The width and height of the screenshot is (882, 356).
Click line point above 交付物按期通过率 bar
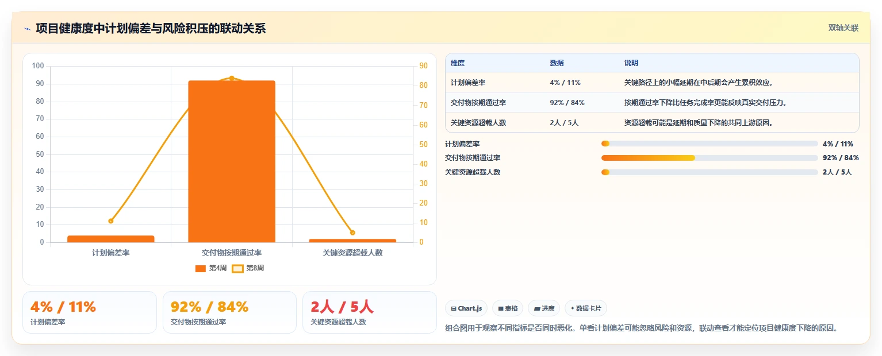point(232,78)
